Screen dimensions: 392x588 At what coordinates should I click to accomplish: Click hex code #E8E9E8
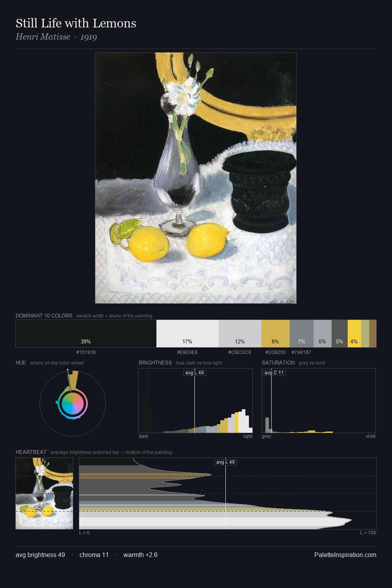[x=187, y=352]
